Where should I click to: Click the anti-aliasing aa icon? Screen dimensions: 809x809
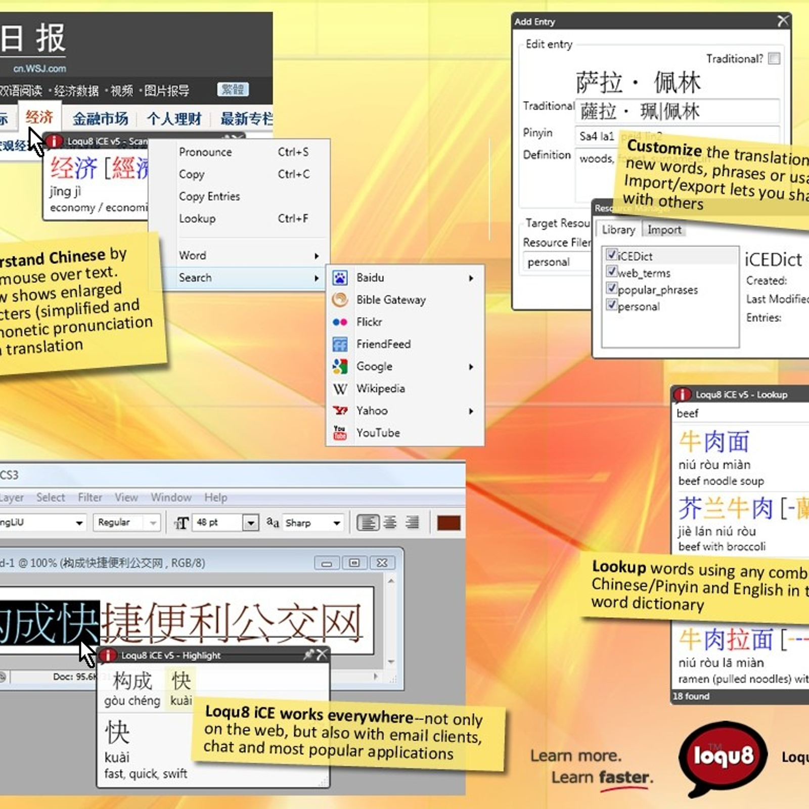tap(273, 522)
